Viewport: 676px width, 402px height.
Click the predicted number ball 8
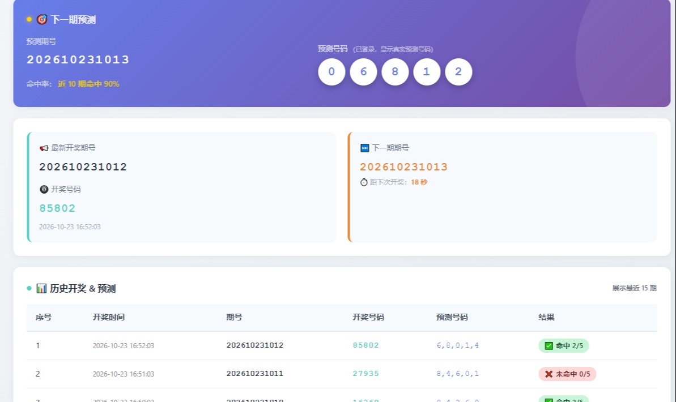coord(395,71)
